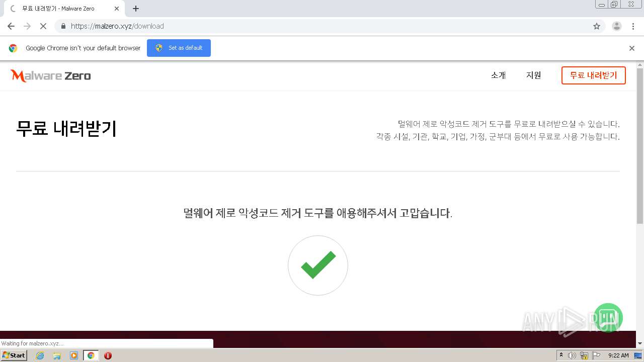Image resolution: width=644 pixels, height=362 pixels.
Task: Open the Windows Start menu
Action: tap(14, 355)
